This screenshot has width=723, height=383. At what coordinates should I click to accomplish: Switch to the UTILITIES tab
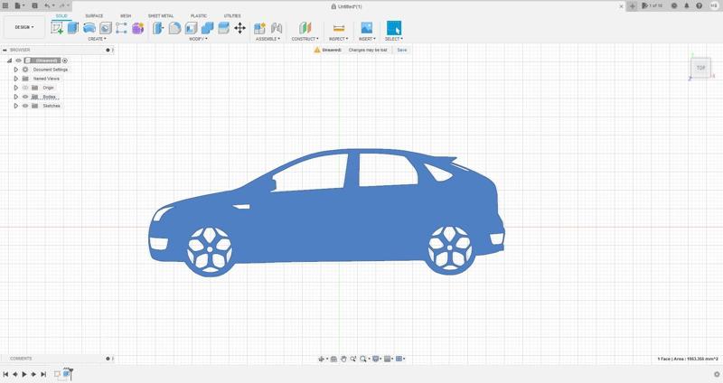[232, 16]
